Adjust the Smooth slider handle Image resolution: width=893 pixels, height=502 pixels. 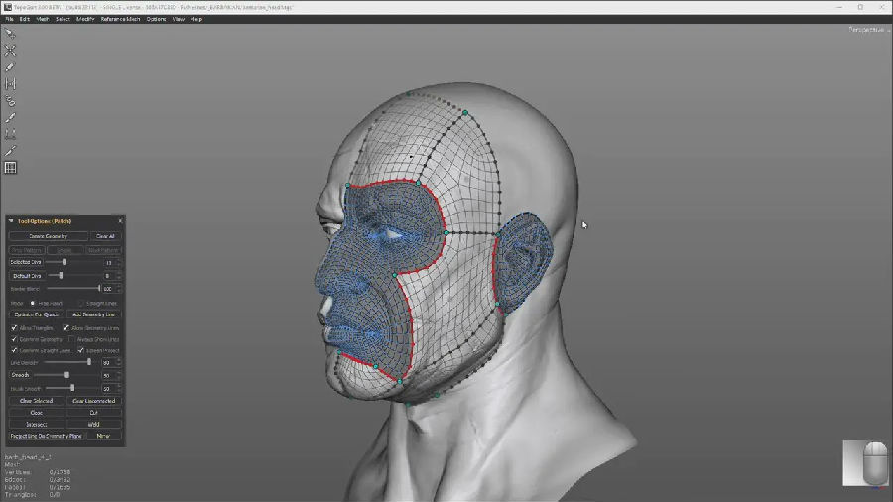(66, 375)
